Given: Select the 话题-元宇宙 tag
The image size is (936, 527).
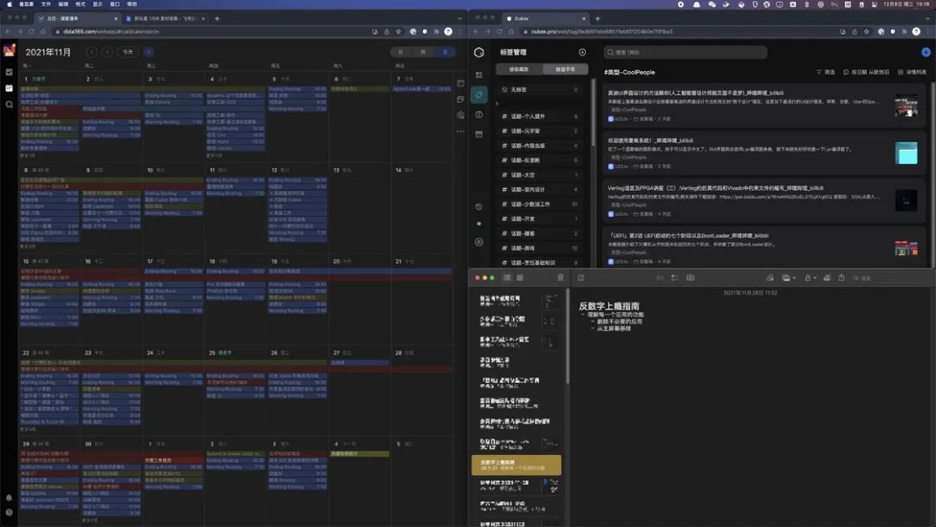Looking at the screenshot, I should 541,131.
